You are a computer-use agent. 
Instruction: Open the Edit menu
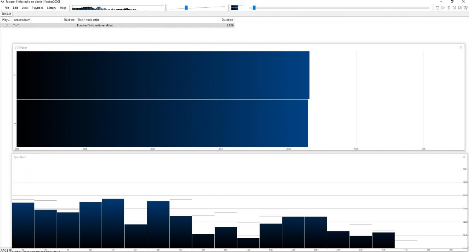15,8
